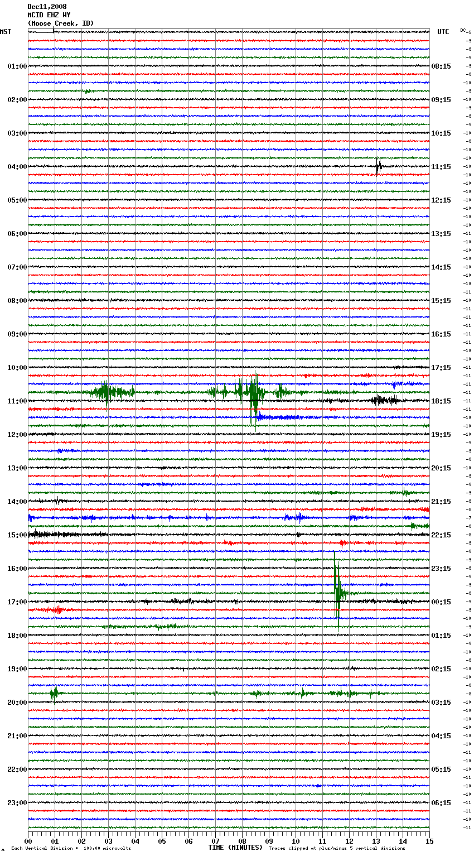Click the 09:15 UTC time label
Viewport: 474px width, 856px height.
click(441, 100)
